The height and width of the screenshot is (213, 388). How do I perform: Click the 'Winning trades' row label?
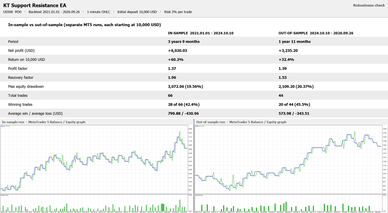tap(20, 105)
